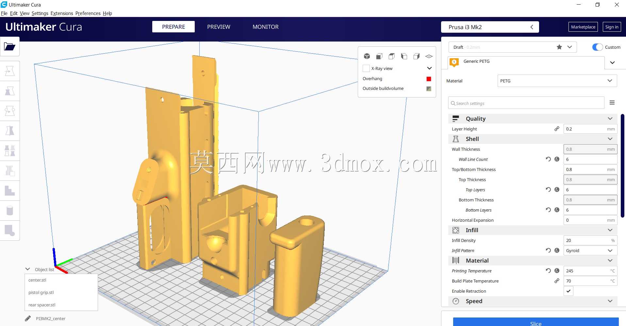Reset Bottom Layers value
This screenshot has height=326, width=626.
[x=548, y=210]
